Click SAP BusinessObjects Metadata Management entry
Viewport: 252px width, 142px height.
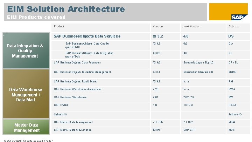point(82,72)
